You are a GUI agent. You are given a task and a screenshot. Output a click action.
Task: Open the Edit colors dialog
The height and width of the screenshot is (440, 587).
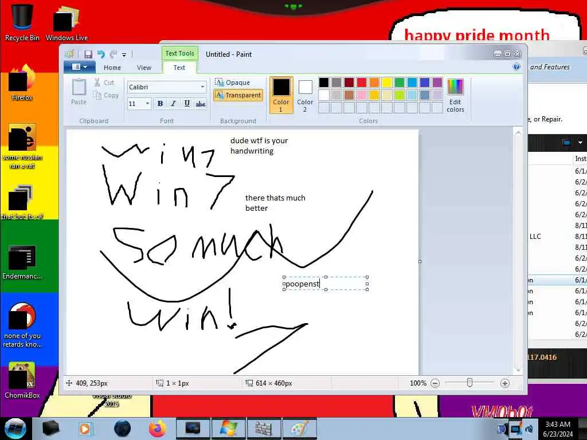point(455,95)
